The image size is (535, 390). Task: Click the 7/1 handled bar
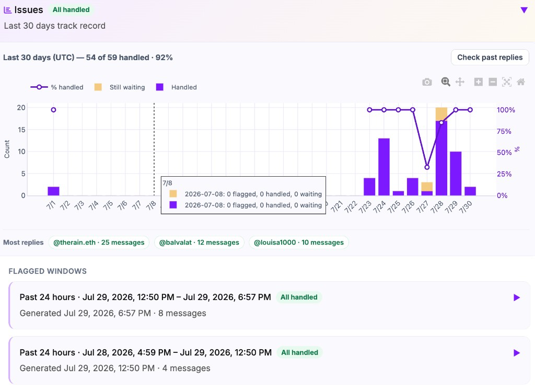pyautogui.click(x=54, y=191)
